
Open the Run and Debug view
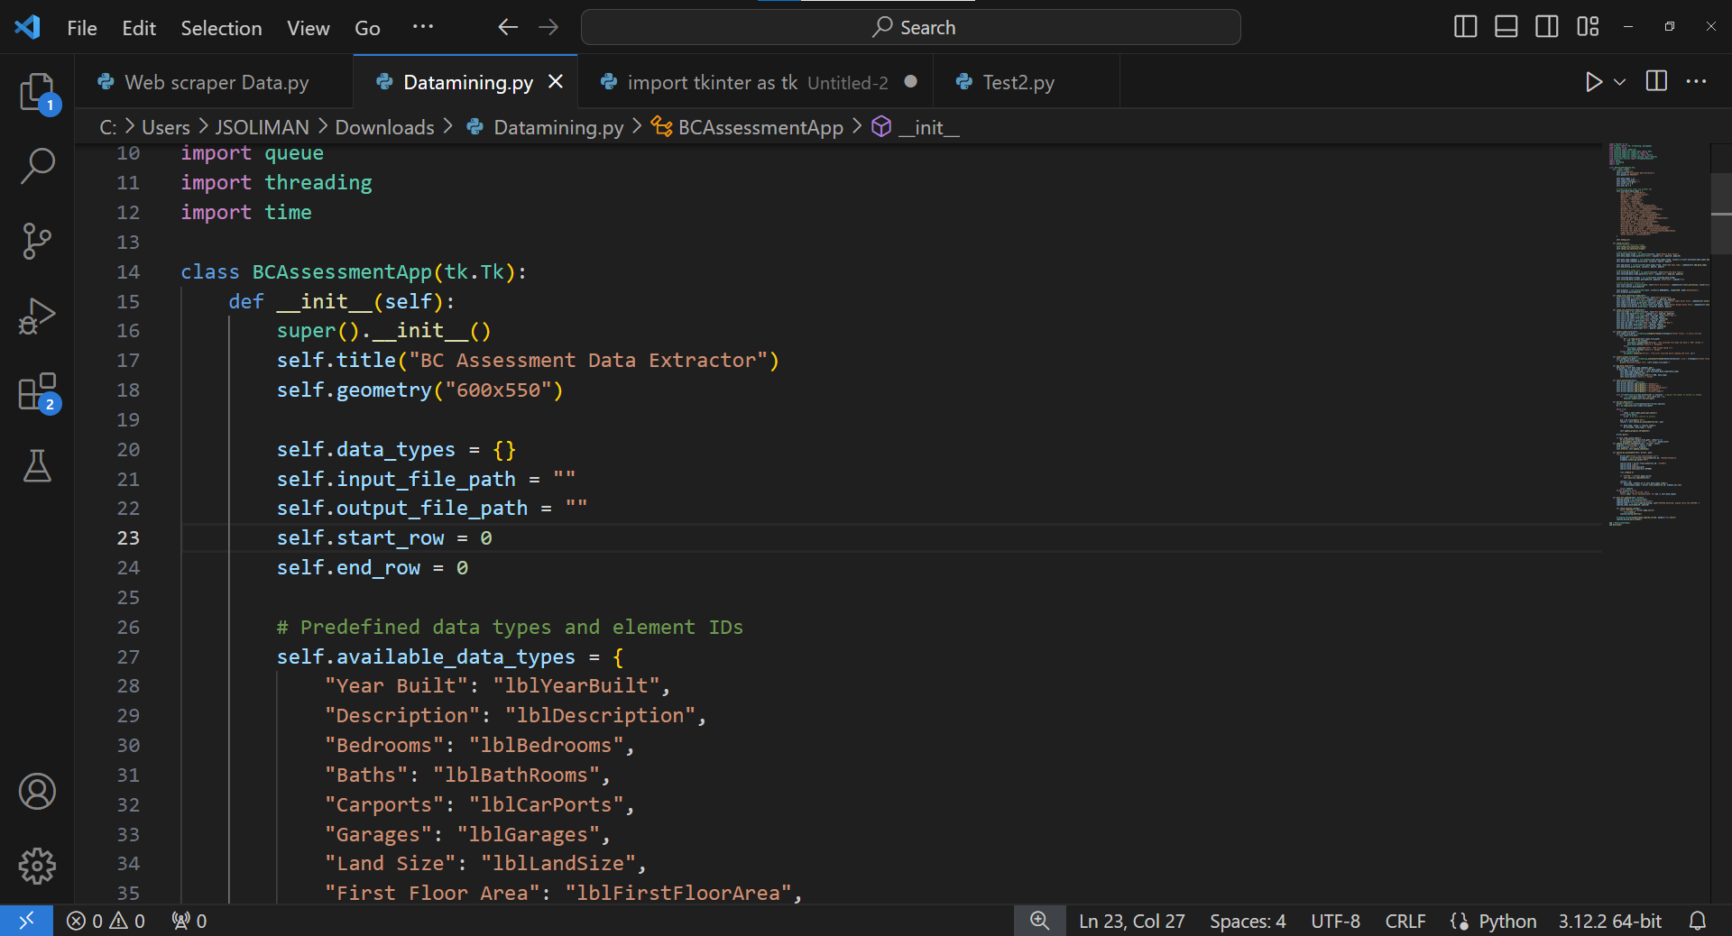[x=37, y=316]
